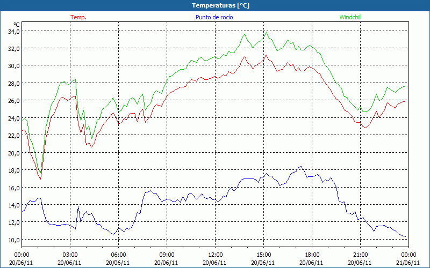Click the 21:00 time axis label
The image size is (430, 268).
360,255
